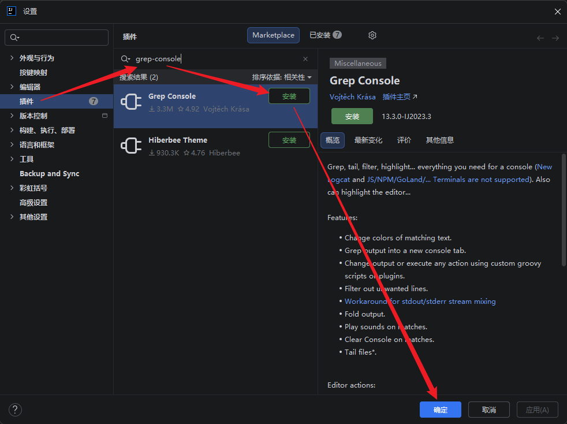Open the JS/NPM/GoLand Terminals not supported link
This screenshot has width=567, height=424.
click(x=449, y=180)
